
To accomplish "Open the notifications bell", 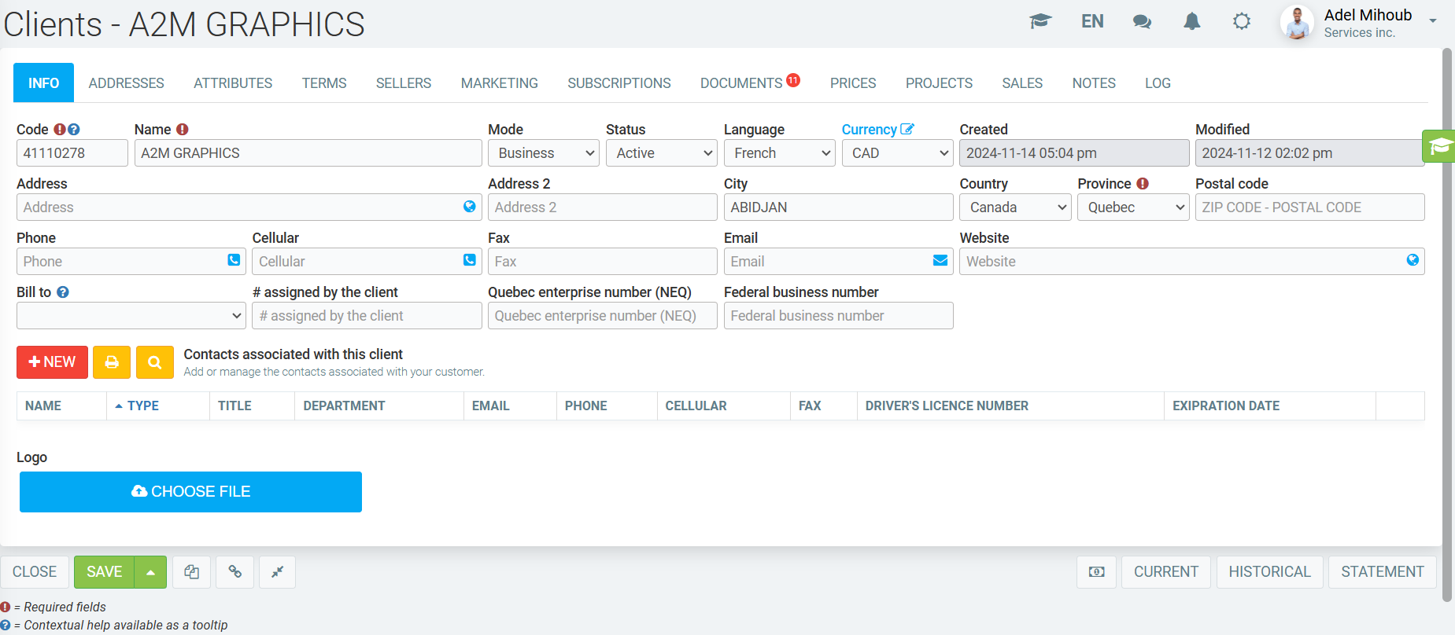I will (1192, 21).
